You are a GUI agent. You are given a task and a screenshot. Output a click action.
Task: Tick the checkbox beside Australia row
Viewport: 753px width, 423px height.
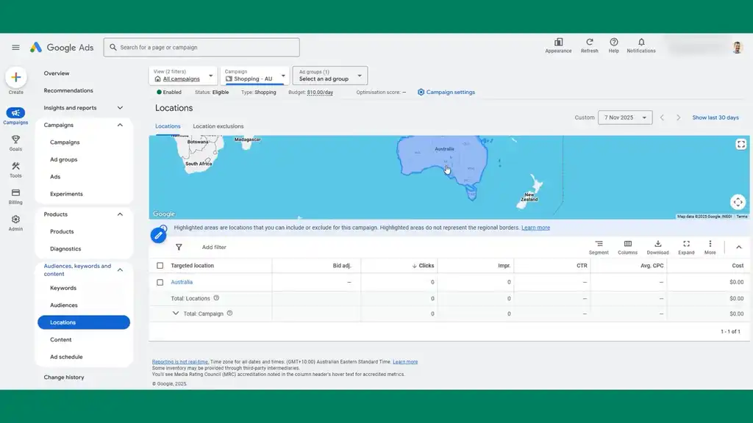[x=160, y=282]
